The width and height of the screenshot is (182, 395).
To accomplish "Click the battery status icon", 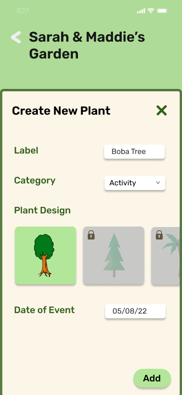I will pyautogui.click(x=162, y=11).
